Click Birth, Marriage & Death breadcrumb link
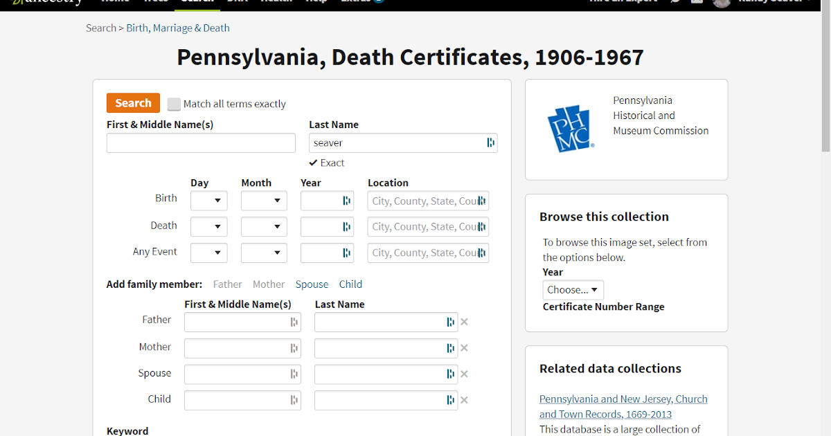The width and height of the screenshot is (831, 436). 178,28
